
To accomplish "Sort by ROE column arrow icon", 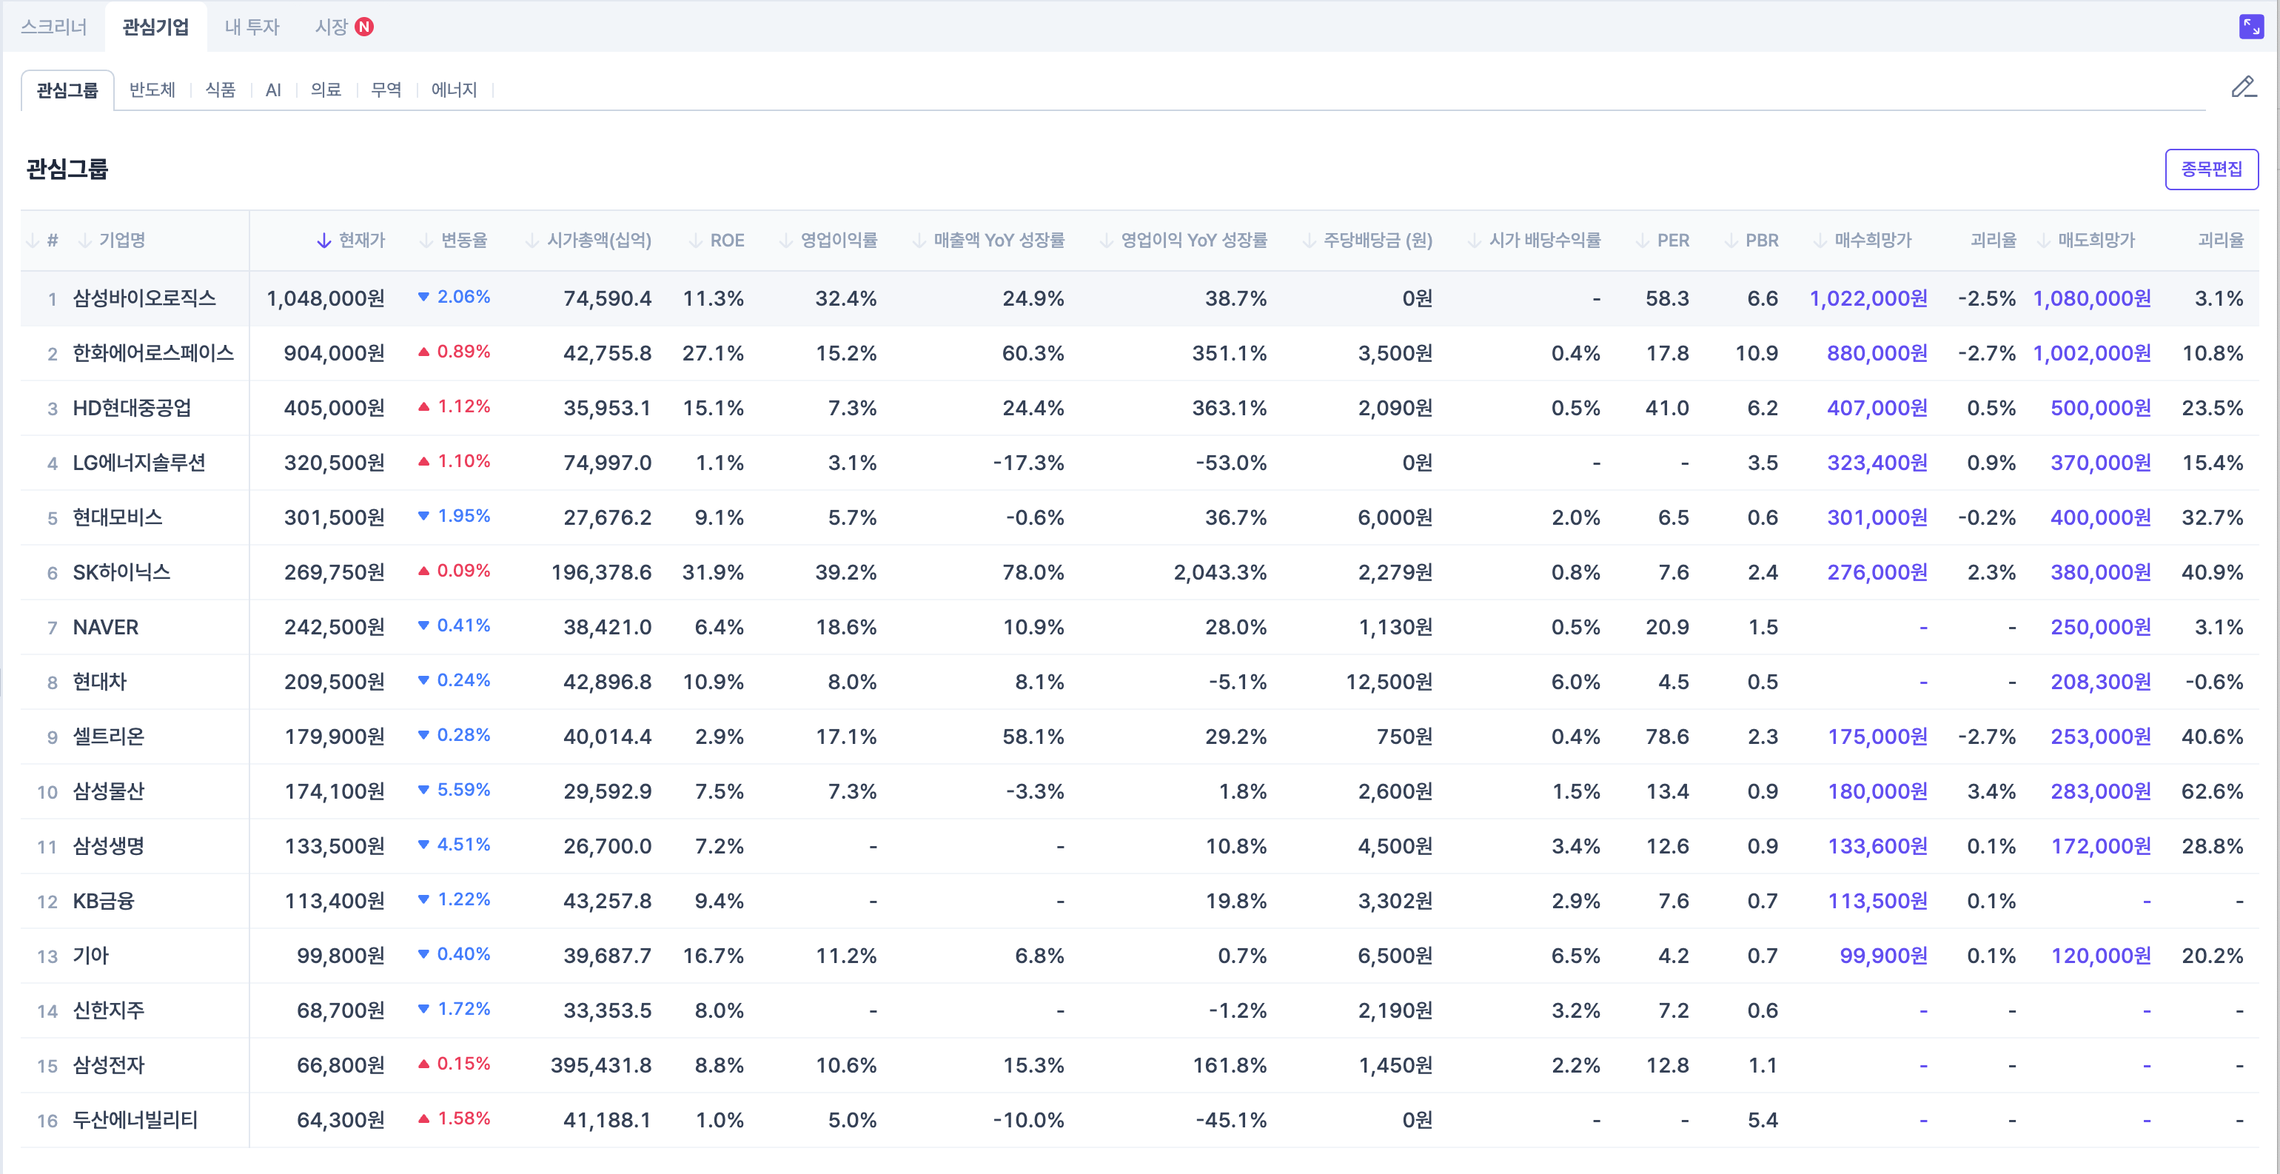I will [696, 241].
